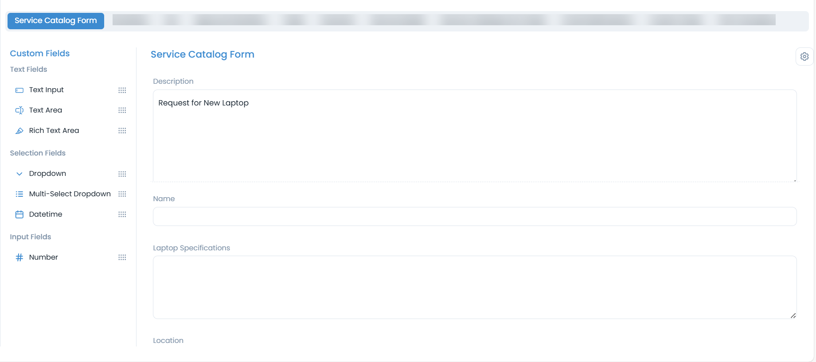816x362 pixels.
Task: Click the Multi-Select Dropdown list icon
Action: pos(19,194)
